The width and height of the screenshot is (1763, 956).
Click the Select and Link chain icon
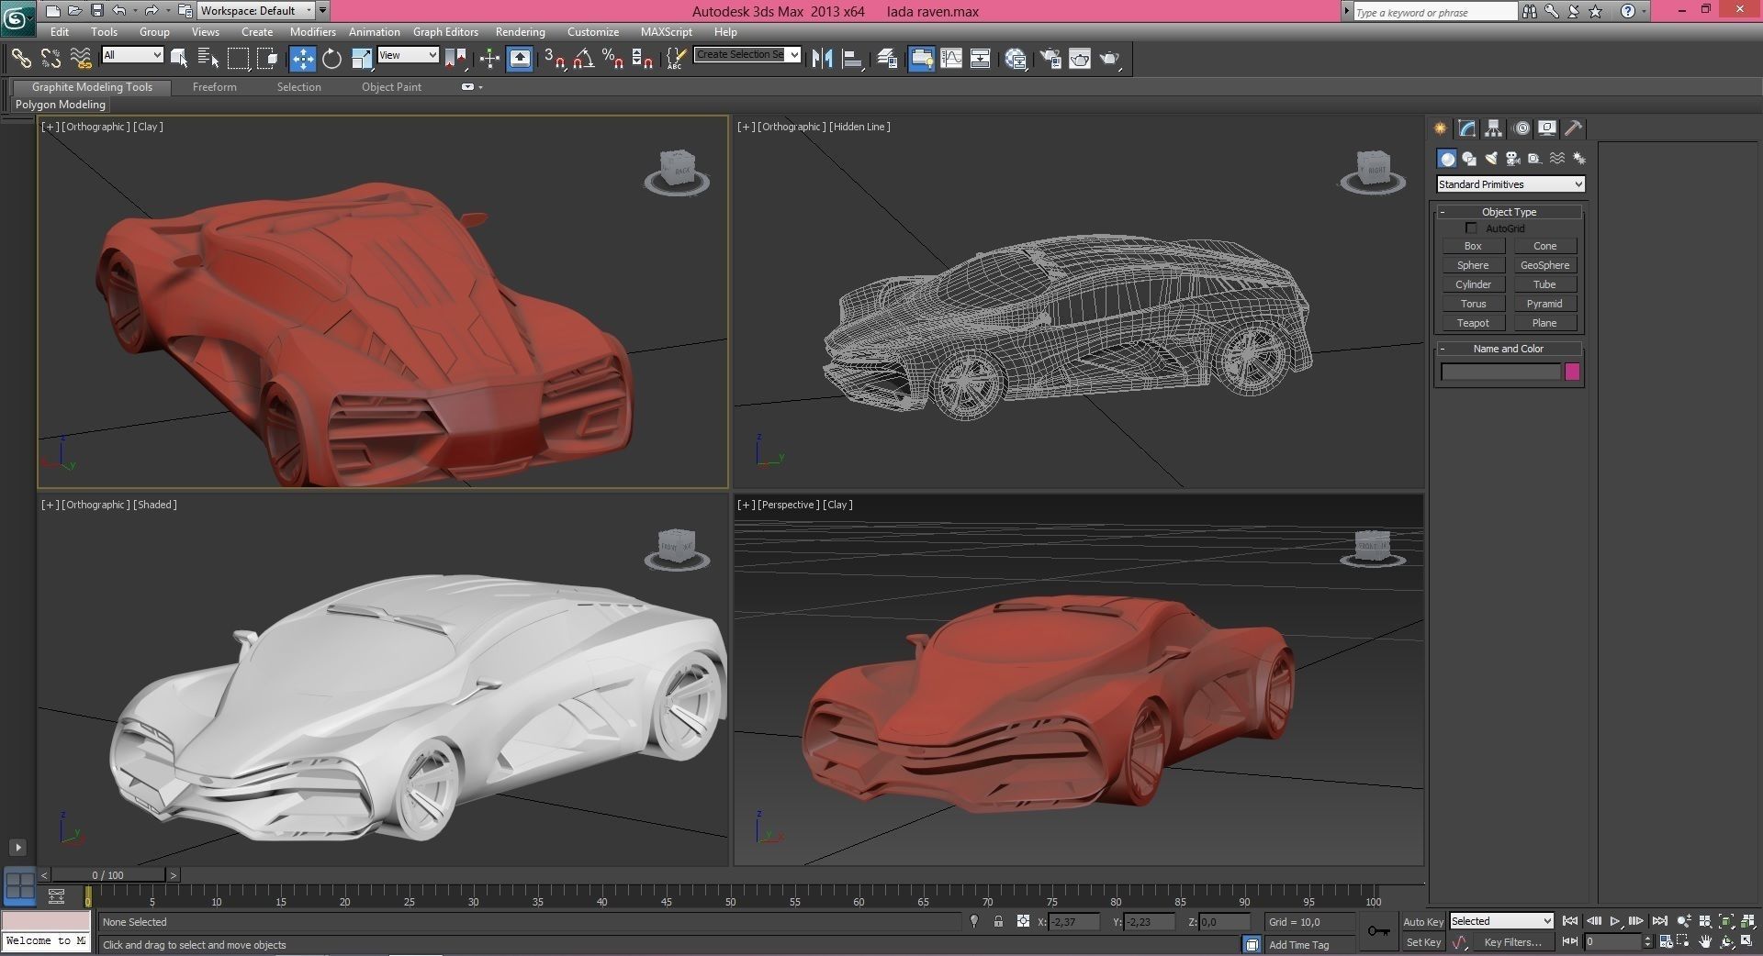click(x=20, y=59)
